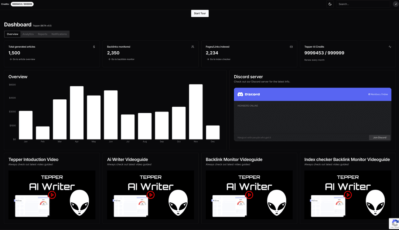Viewport: 399px width, 230px height.
Task: Toggle dark mode with the moon icon
Action: [x=330, y=4]
